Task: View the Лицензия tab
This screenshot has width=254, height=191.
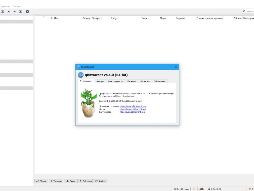Action: (145, 81)
